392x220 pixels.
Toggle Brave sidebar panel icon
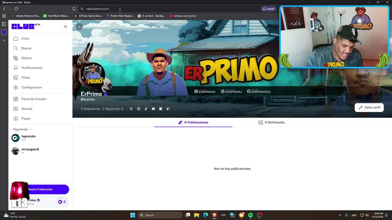coord(4,24)
